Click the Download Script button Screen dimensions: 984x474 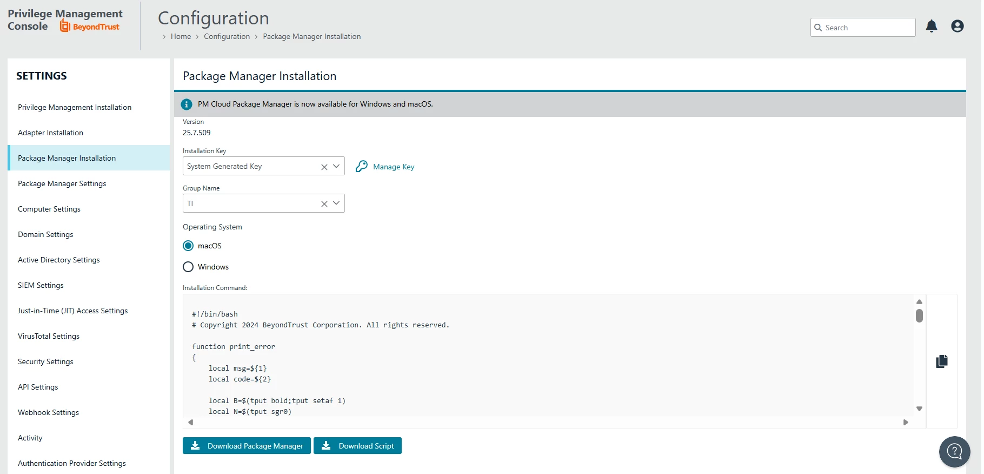(x=357, y=446)
